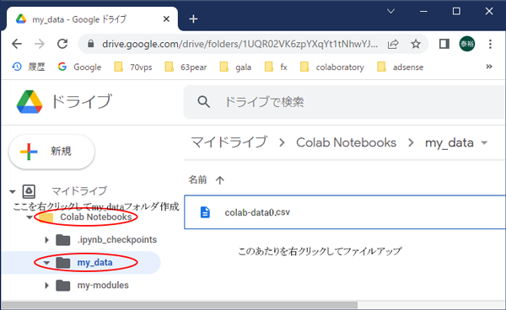Open the Google bookmark

(79, 67)
